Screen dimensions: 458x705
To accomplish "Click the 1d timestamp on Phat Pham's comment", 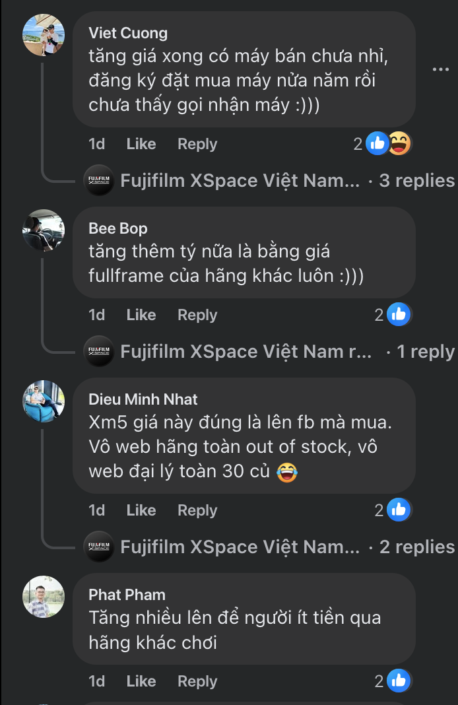I will [96, 681].
